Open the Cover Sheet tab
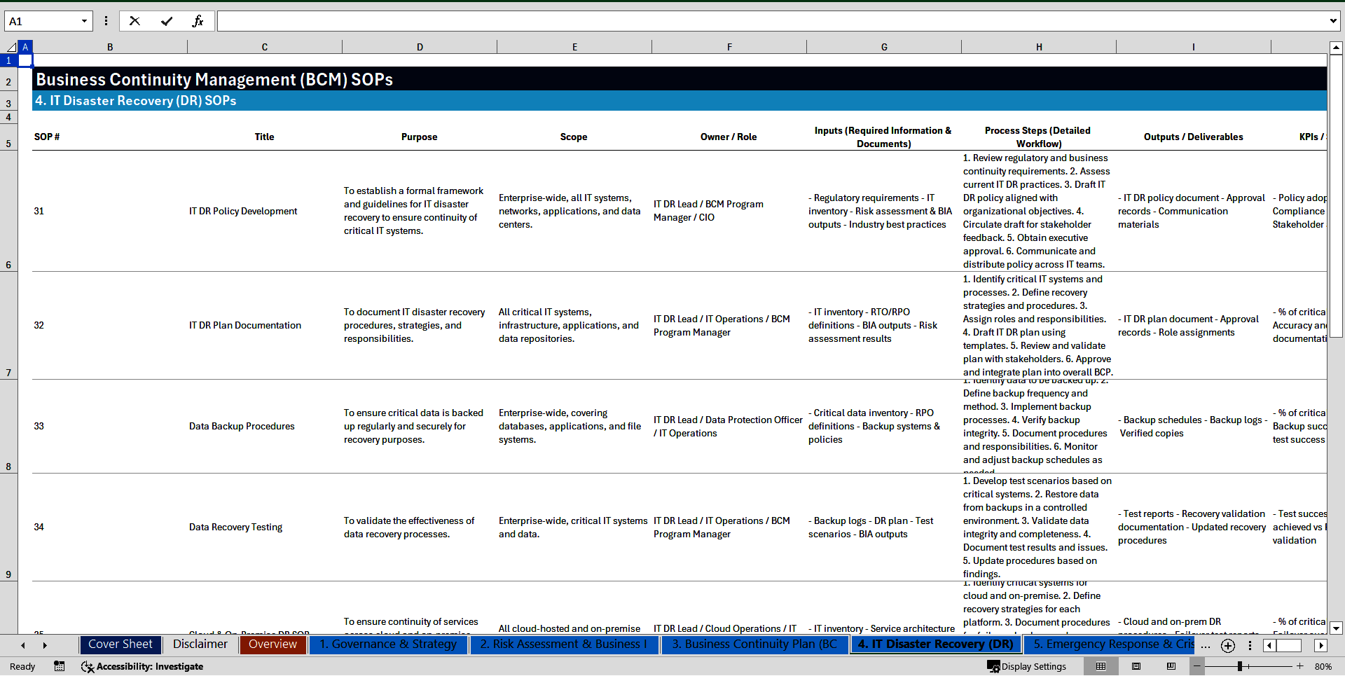The image size is (1345, 676). [x=120, y=644]
